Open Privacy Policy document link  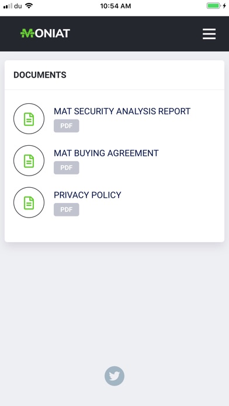[88, 195]
